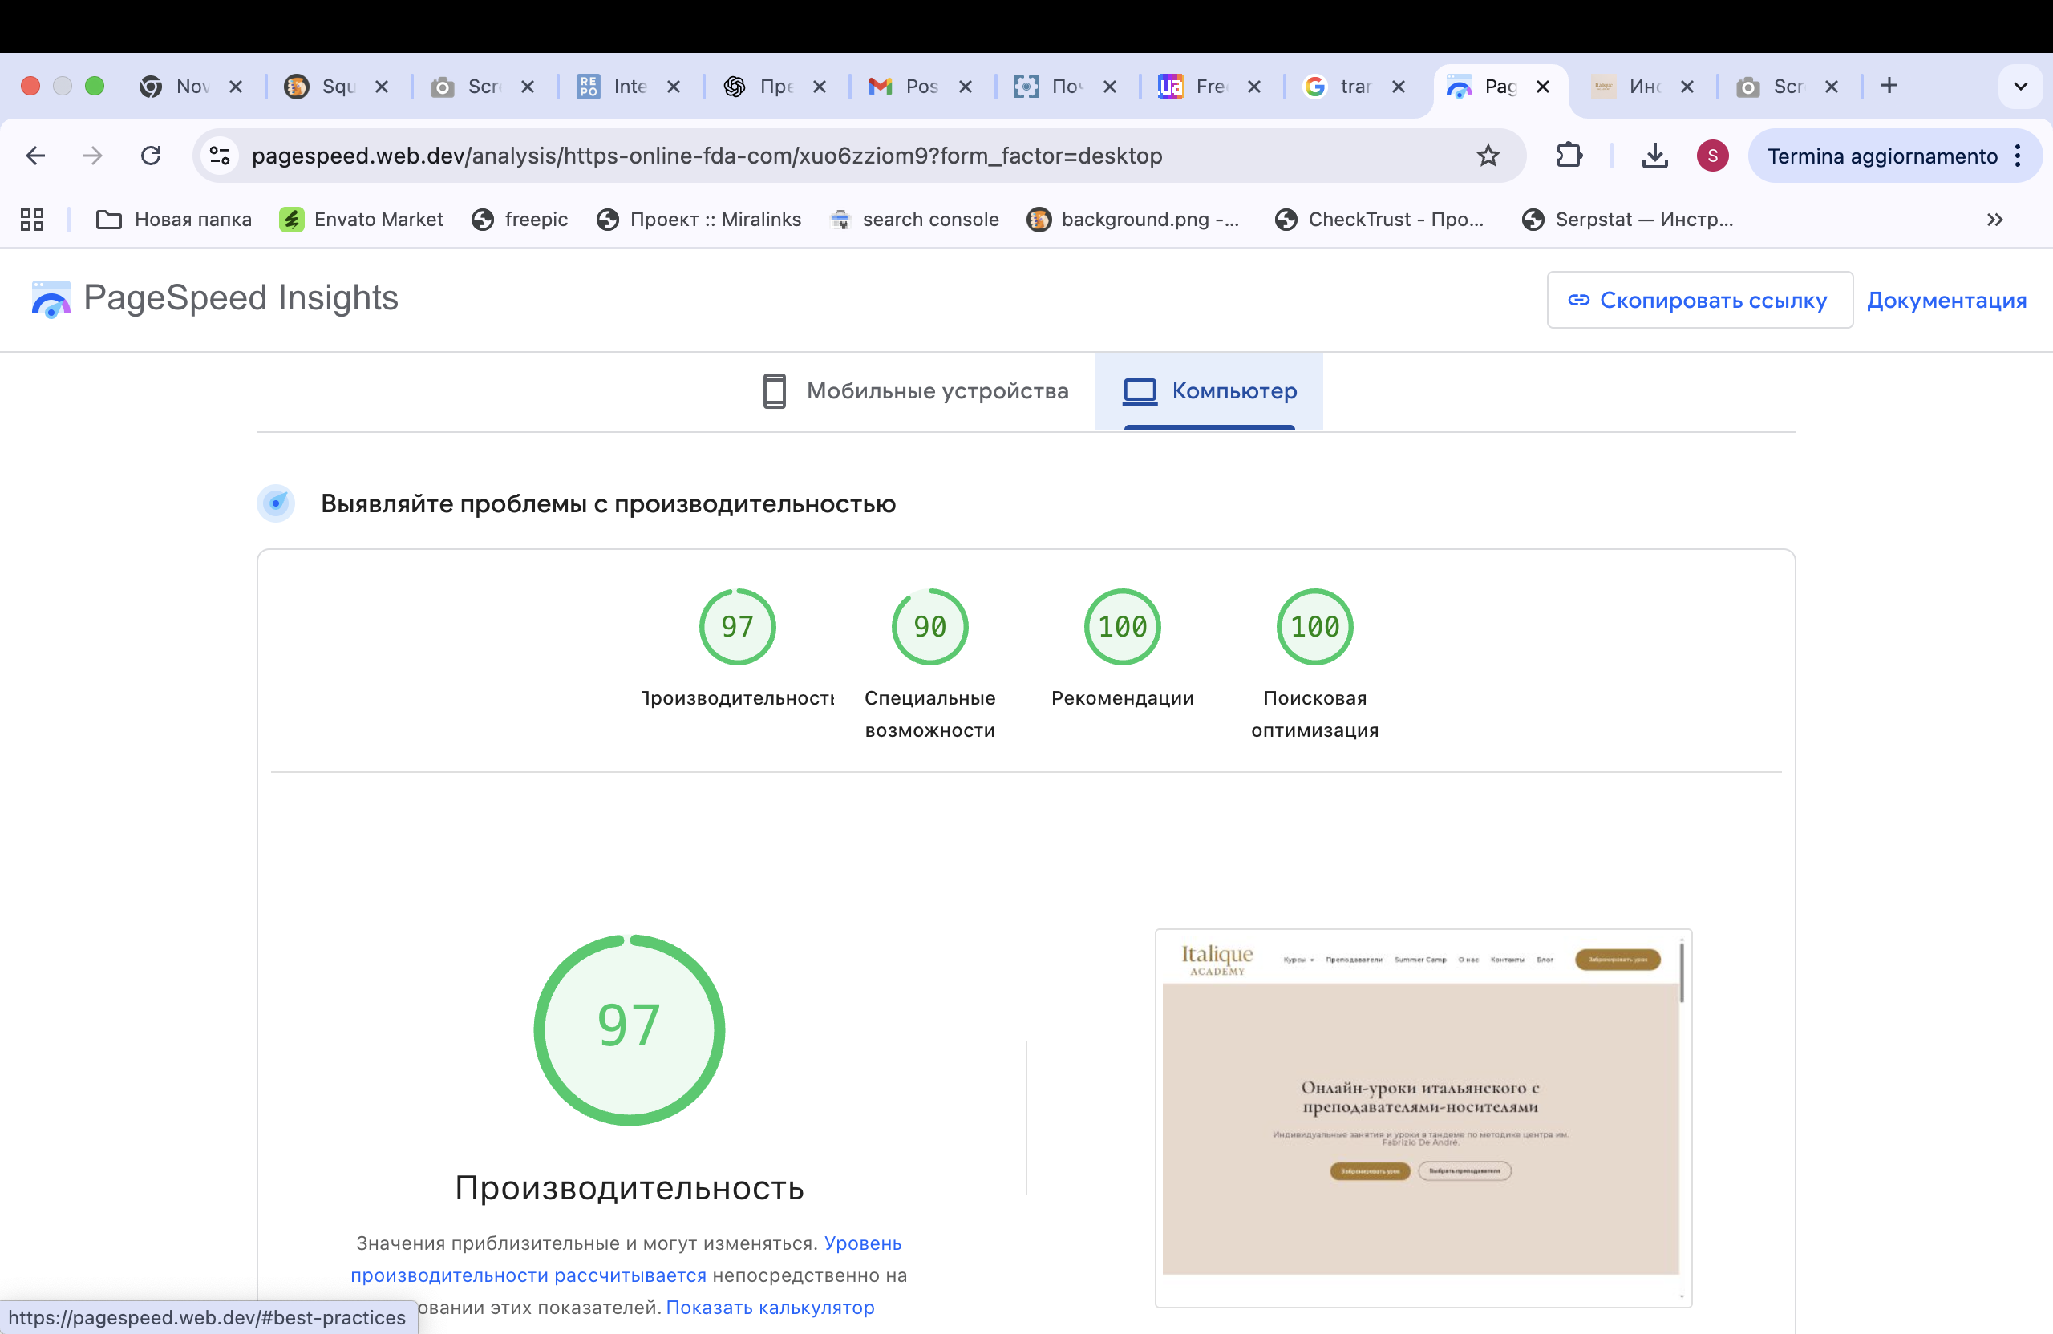Open Chrome's three-dot menu
Screen dimensions: 2053x1334
pos(2018,156)
